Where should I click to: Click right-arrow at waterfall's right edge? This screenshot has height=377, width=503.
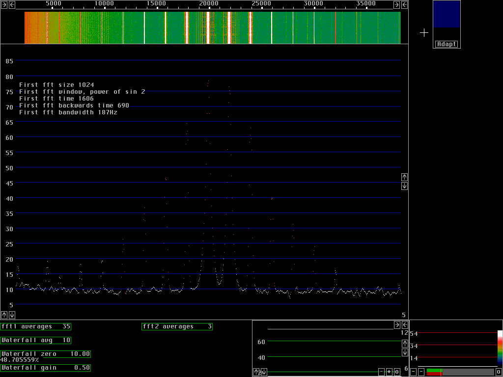pyautogui.click(x=397, y=4)
